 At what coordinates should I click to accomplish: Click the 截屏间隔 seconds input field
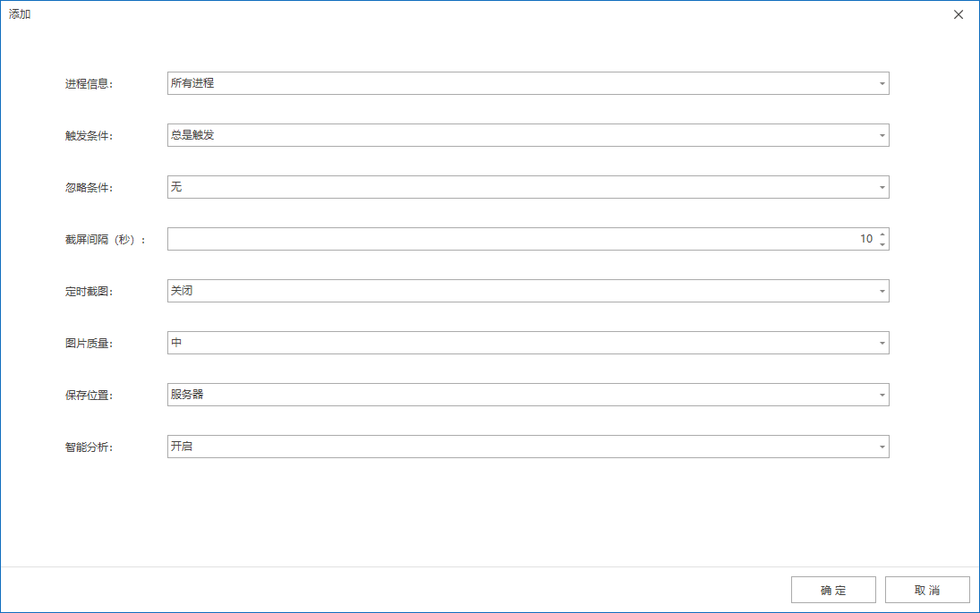pyautogui.click(x=510, y=239)
